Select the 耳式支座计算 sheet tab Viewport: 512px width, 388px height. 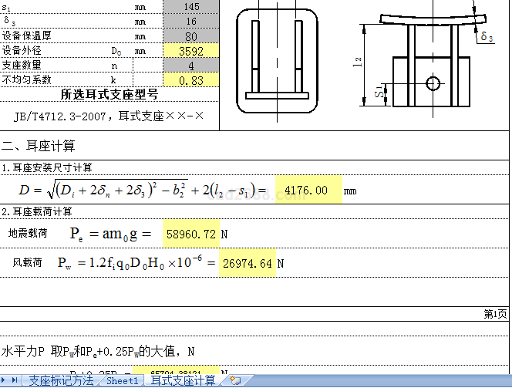click(183, 380)
